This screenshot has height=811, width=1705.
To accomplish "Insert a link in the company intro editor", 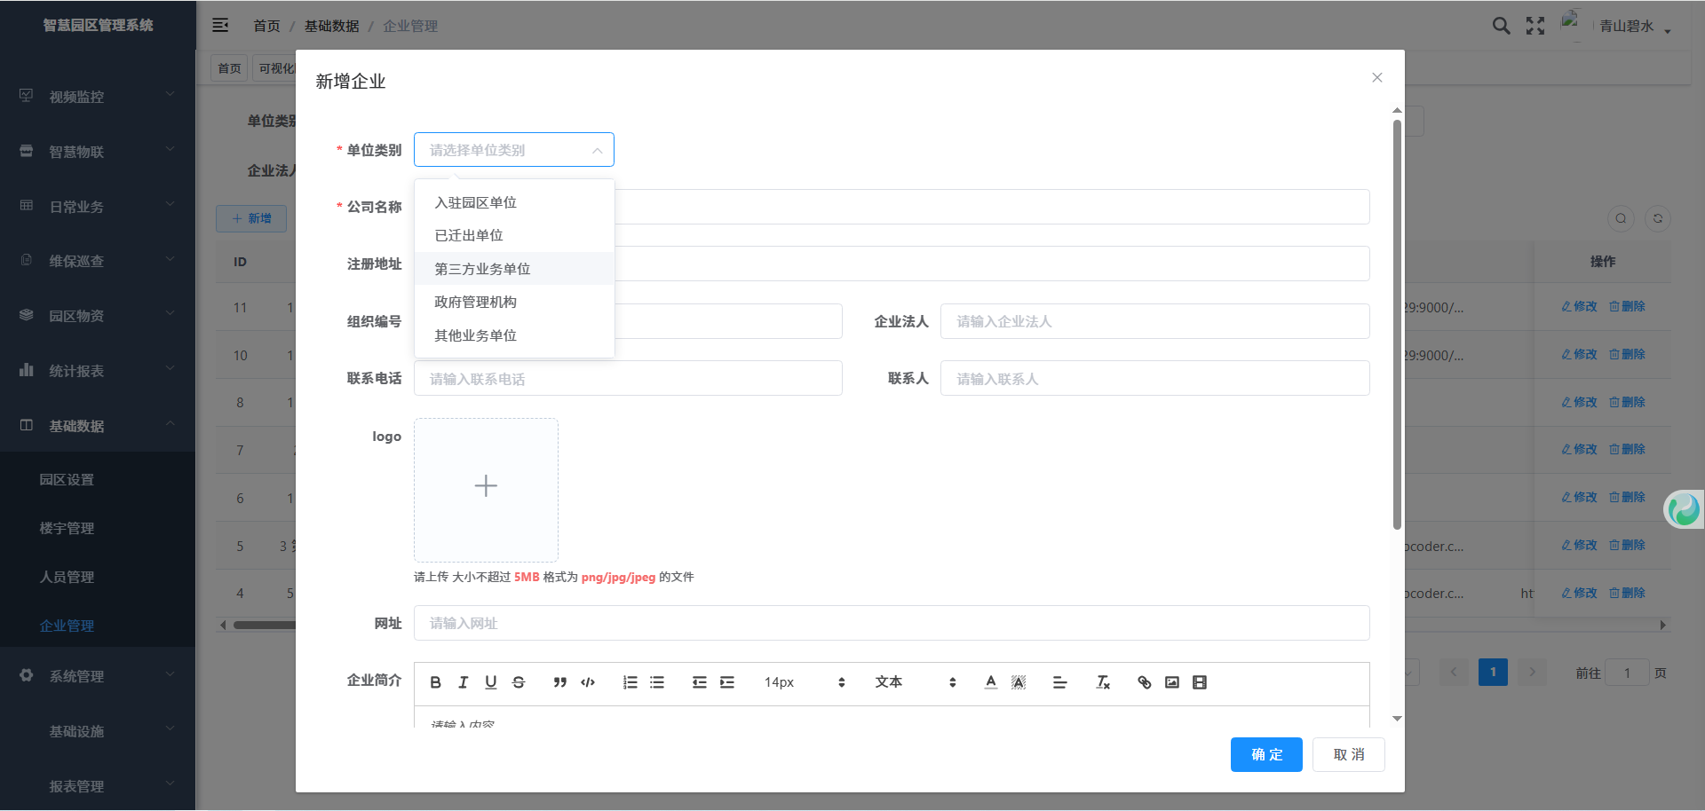I will click(1144, 682).
